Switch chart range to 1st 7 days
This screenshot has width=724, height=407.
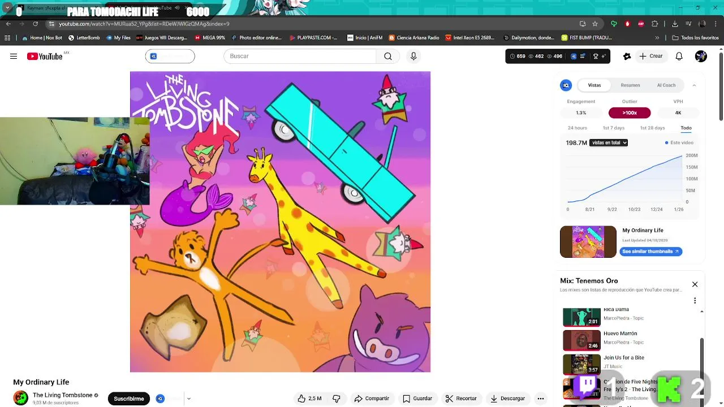point(614,128)
